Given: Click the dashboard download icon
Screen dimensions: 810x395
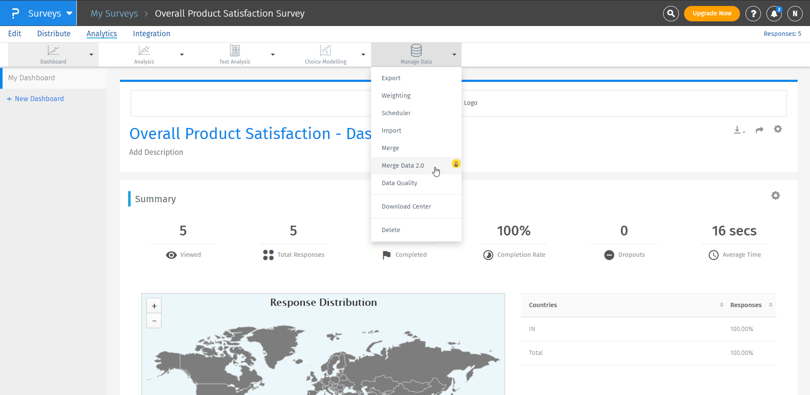Looking at the screenshot, I should tap(738, 130).
